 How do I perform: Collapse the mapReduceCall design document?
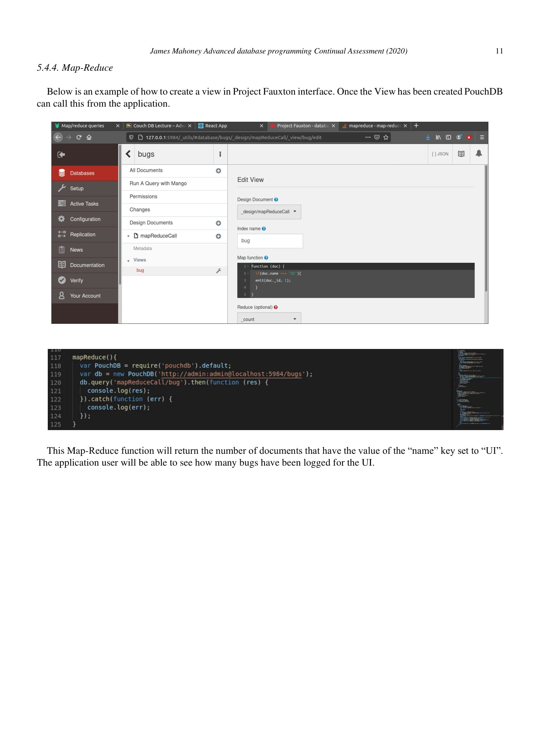pyautogui.click(x=128, y=236)
